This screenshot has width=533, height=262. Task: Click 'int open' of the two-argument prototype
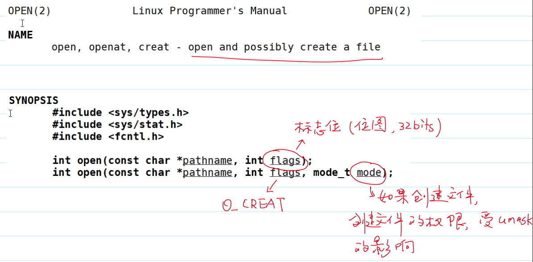click(x=77, y=161)
